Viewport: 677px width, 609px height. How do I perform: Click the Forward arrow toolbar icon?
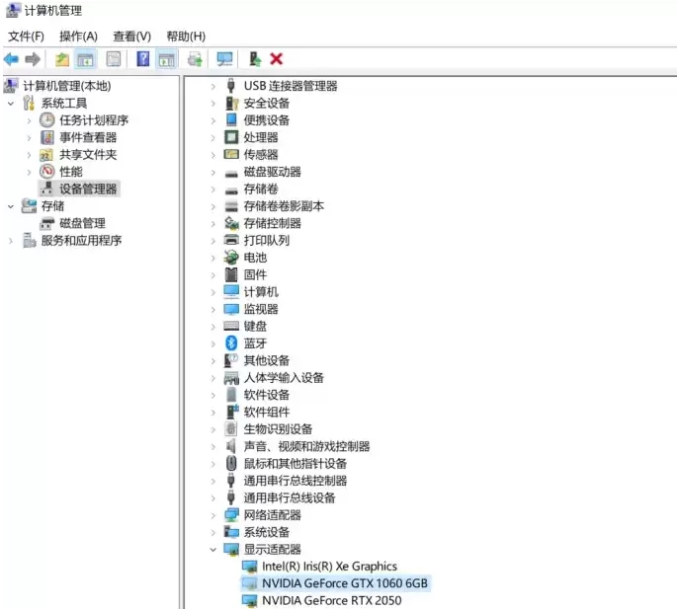click(33, 59)
